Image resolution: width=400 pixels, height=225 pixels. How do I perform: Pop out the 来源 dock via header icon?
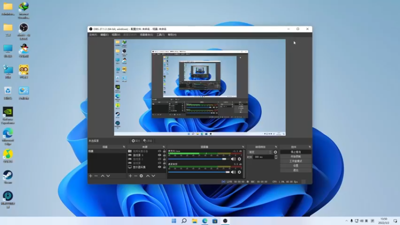click(164, 147)
